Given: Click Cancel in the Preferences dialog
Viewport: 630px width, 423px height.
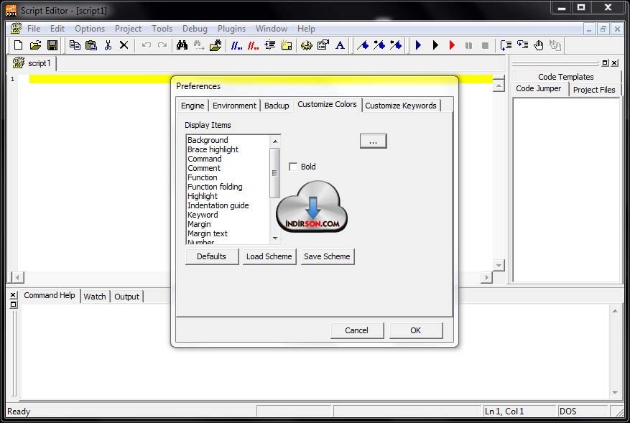Looking at the screenshot, I should coord(357,330).
